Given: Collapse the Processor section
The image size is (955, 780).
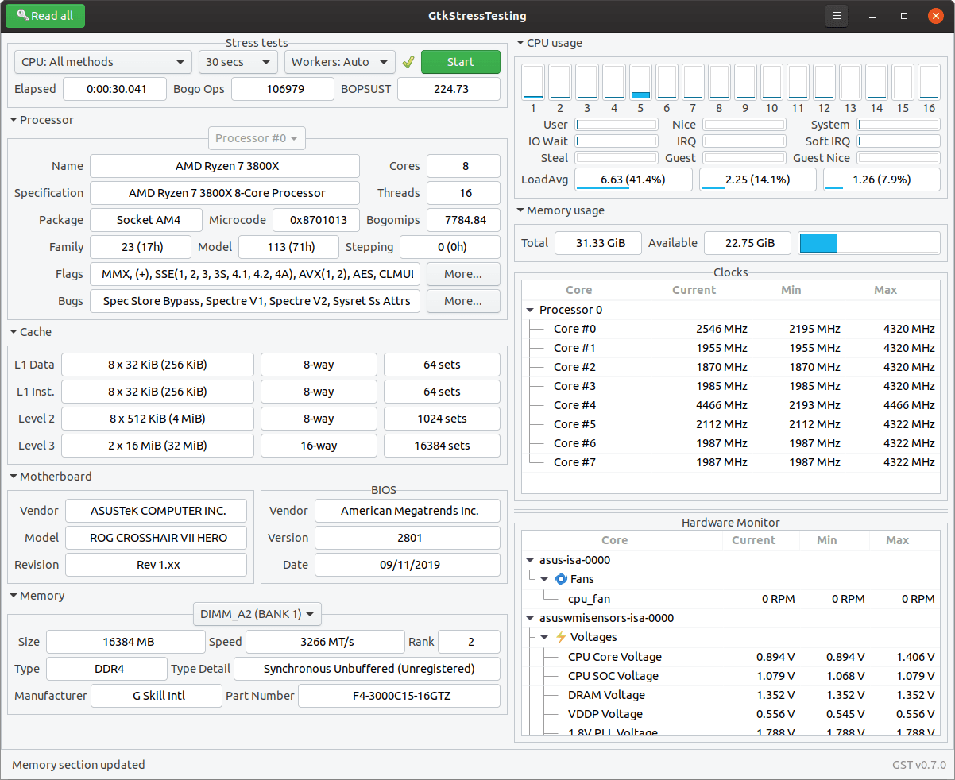Looking at the screenshot, I should (14, 121).
